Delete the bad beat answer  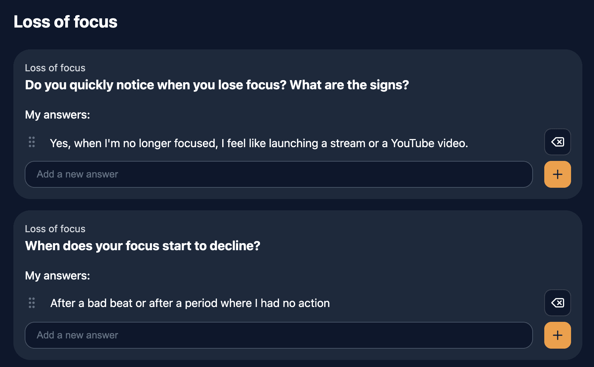557,303
